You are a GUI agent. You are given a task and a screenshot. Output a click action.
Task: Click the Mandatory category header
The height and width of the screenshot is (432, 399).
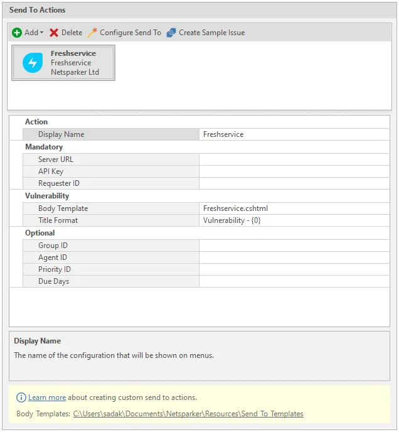pyautogui.click(x=44, y=147)
